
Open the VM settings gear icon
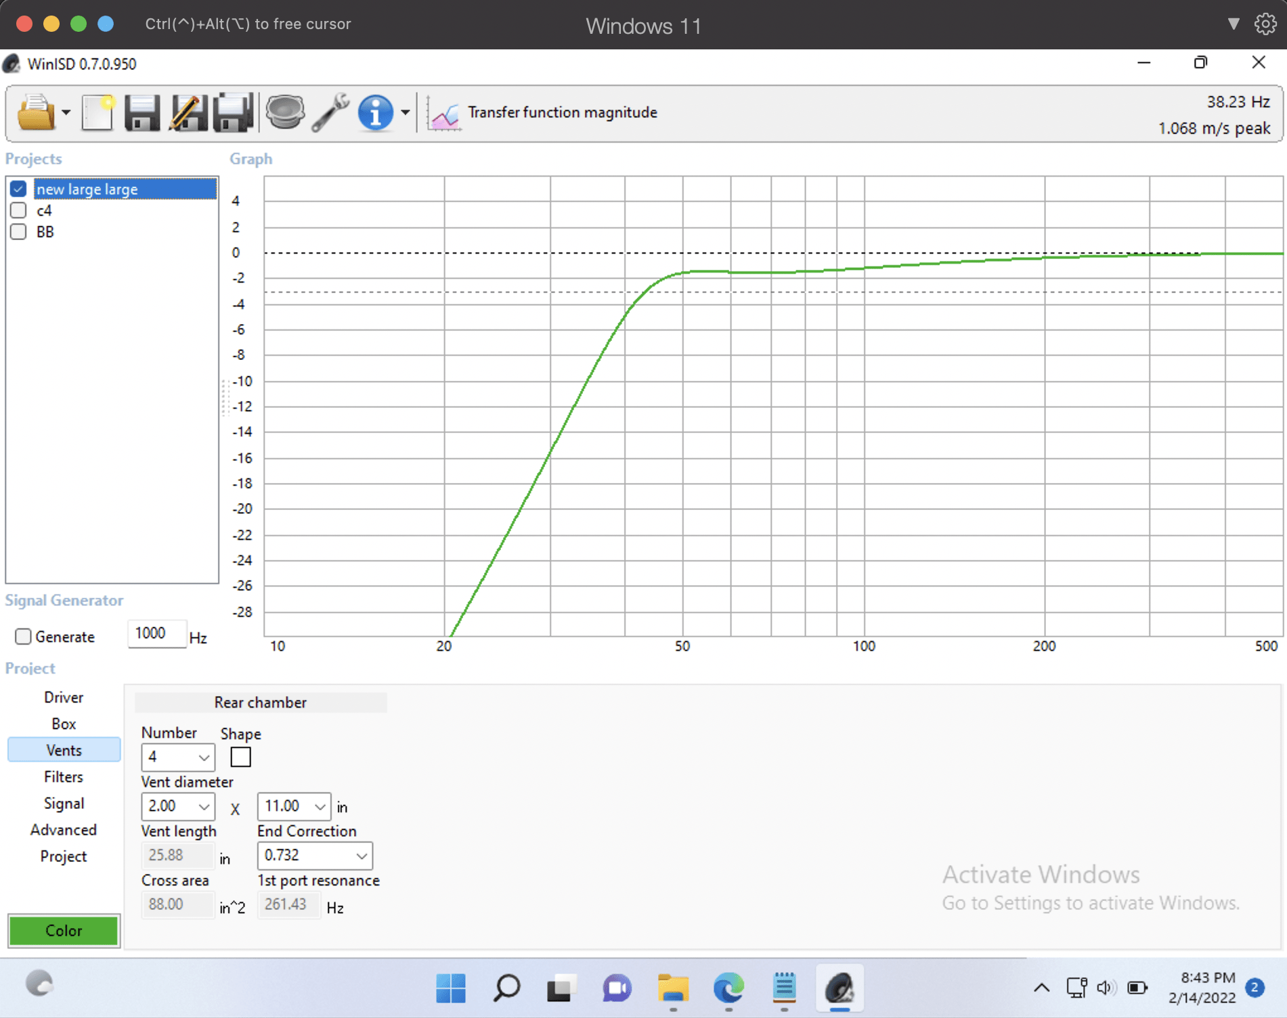point(1265,24)
